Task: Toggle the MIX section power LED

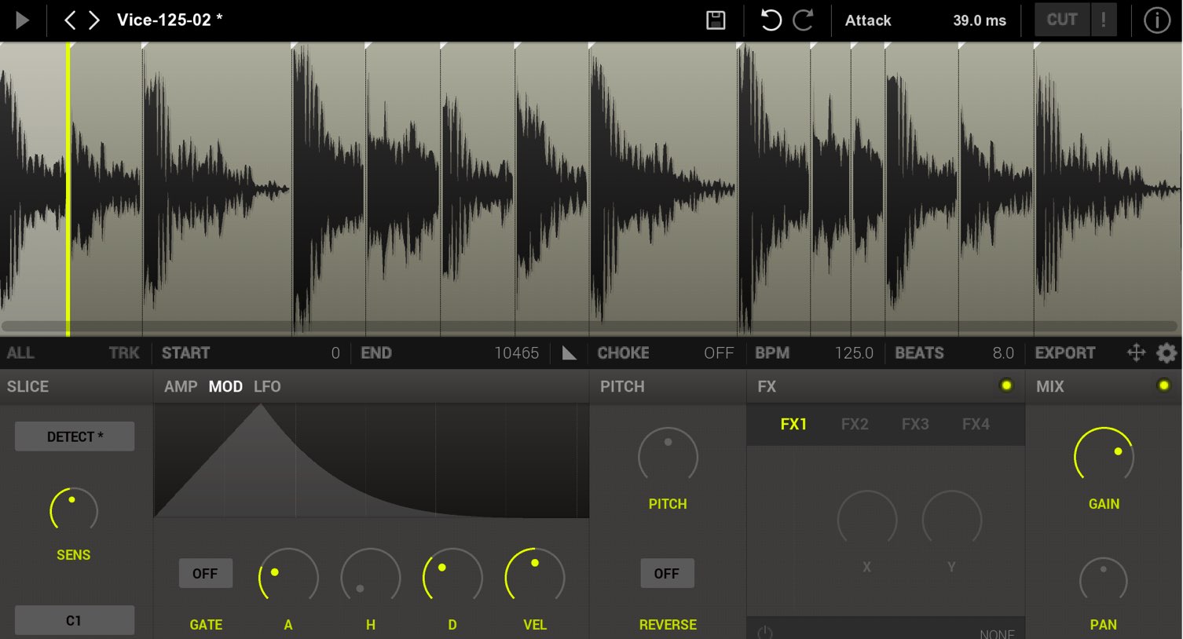Action: [x=1164, y=385]
